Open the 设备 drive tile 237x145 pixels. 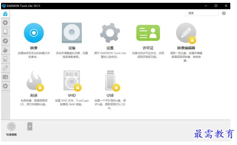[x=72, y=33]
